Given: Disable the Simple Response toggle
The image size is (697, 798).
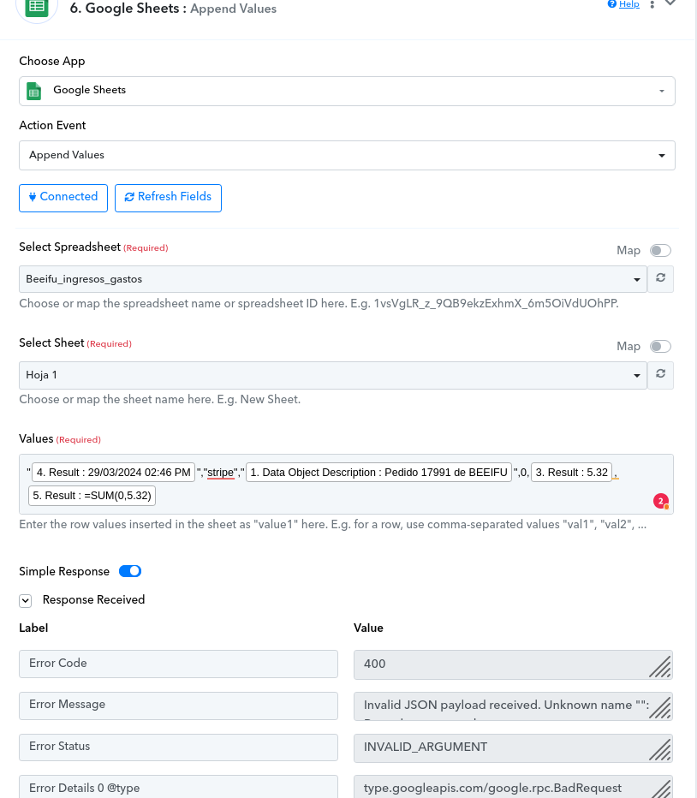Looking at the screenshot, I should [x=130, y=571].
